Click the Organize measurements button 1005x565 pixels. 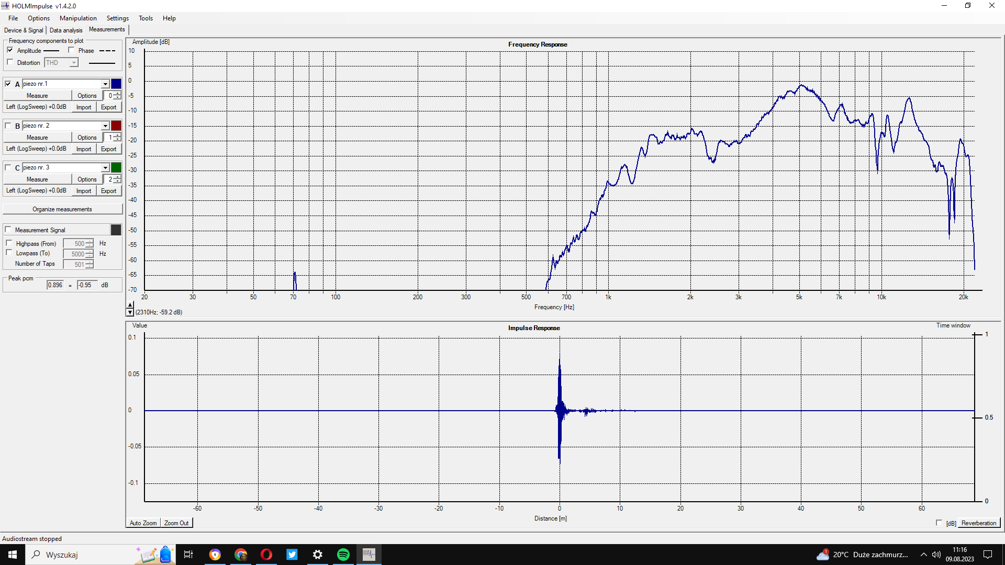[62, 209]
